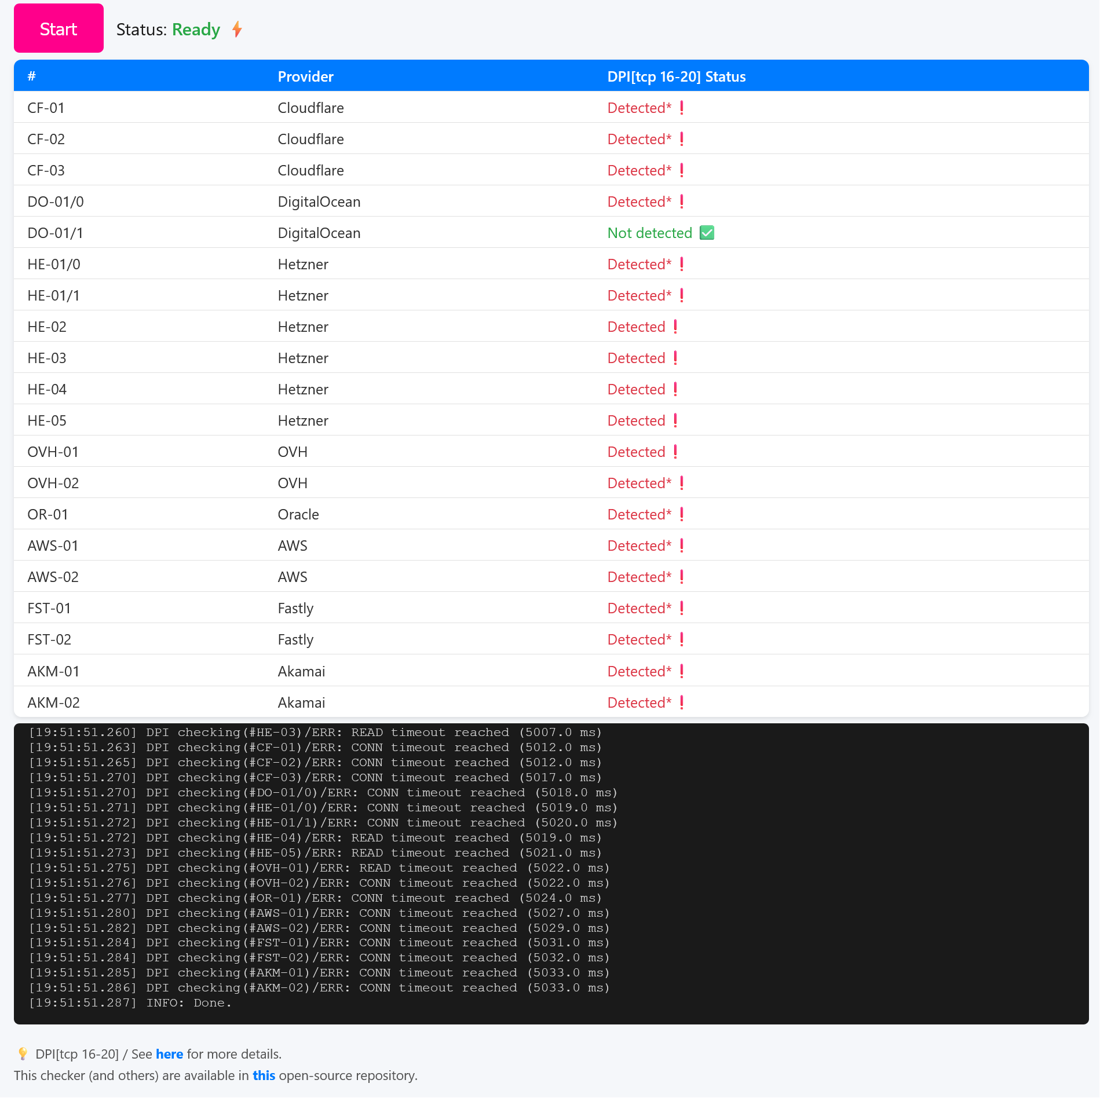
Task: Click the exclamation icon in the CF-02 row
Action: coord(682,139)
